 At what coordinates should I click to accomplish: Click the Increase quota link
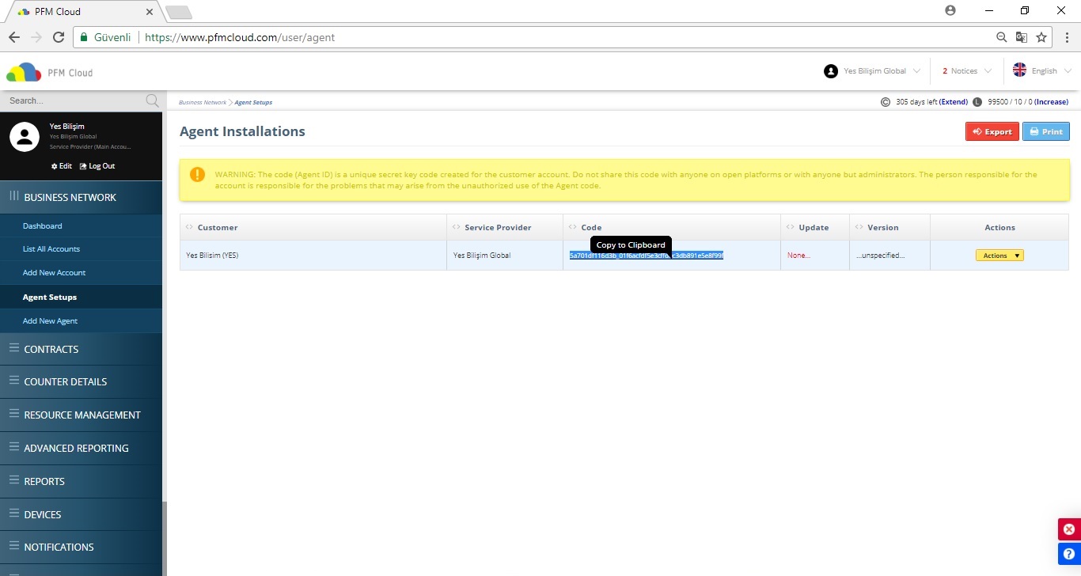(1052, 102)
